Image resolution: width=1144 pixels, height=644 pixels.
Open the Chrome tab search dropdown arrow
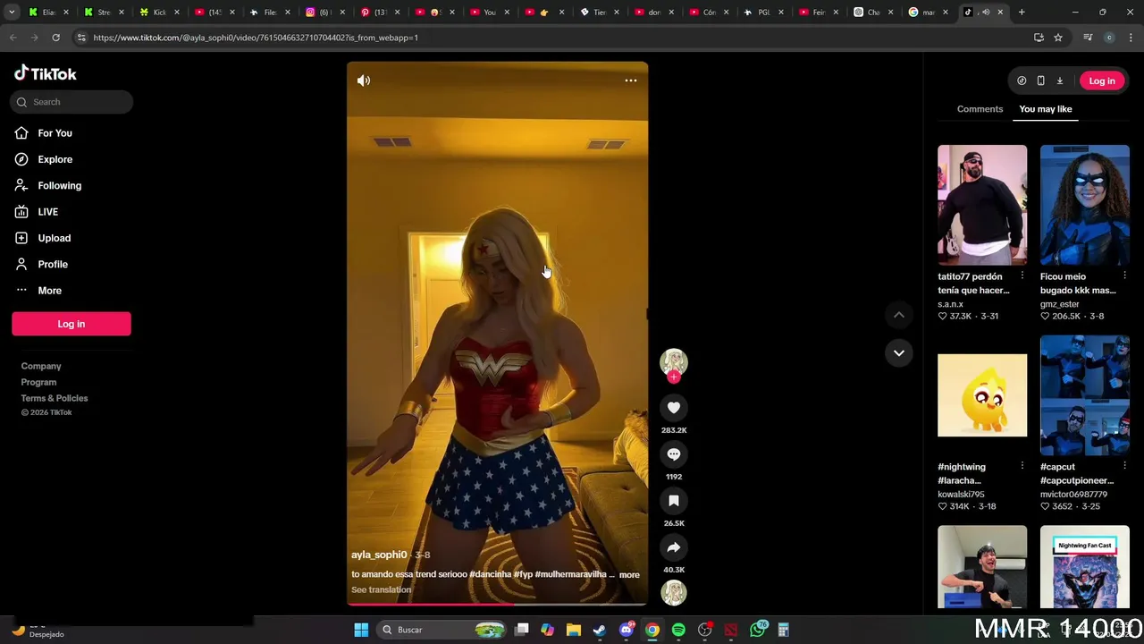tap(12, 13)
